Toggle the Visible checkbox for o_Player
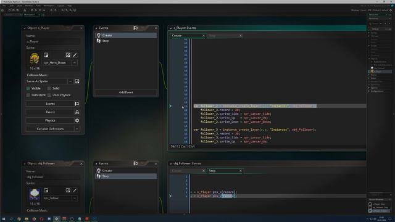This screenshot has height=222, width=395. [x=28, y=88]
